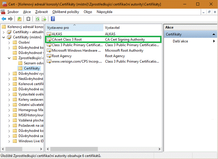This screenshot has width=218, height=159.
Task: Click the clipboard toolbar icon
Action: pos(28,19)
